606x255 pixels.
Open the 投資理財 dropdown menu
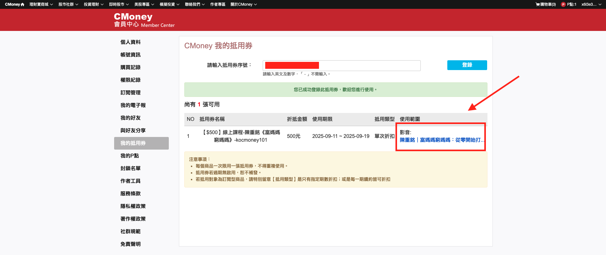[x=94, y=4]
